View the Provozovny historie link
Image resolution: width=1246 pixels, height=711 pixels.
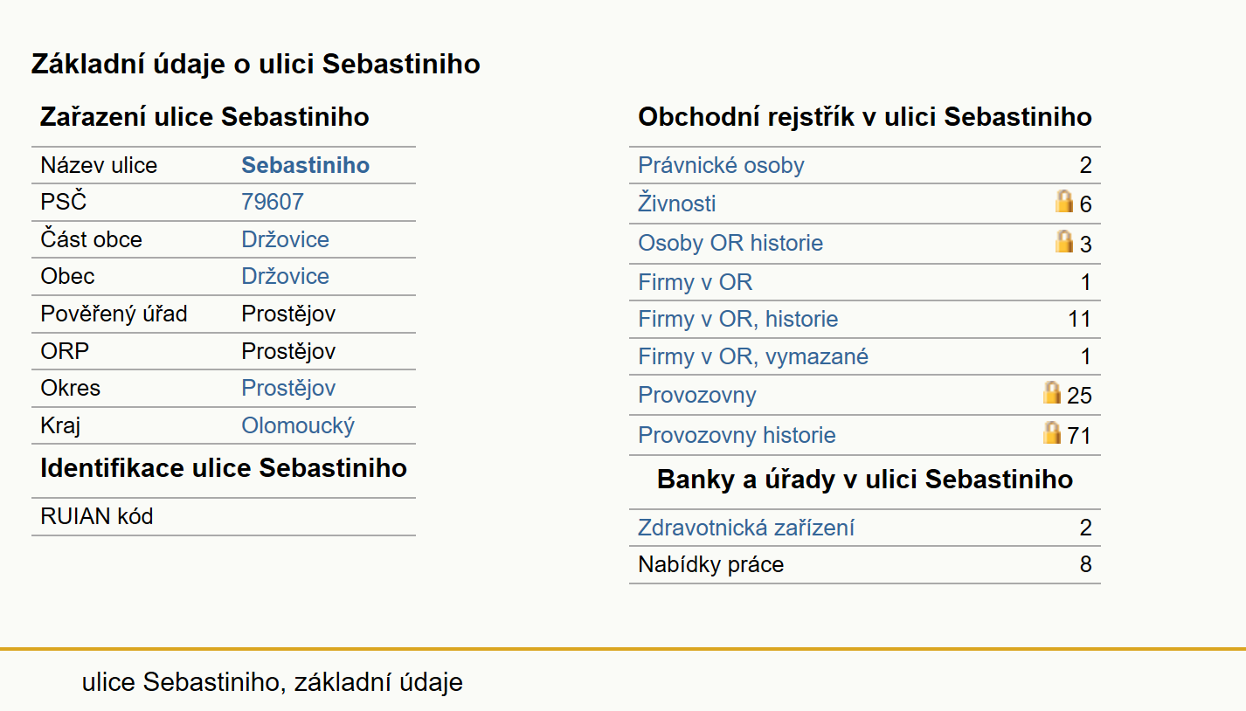tap(737, 435)
